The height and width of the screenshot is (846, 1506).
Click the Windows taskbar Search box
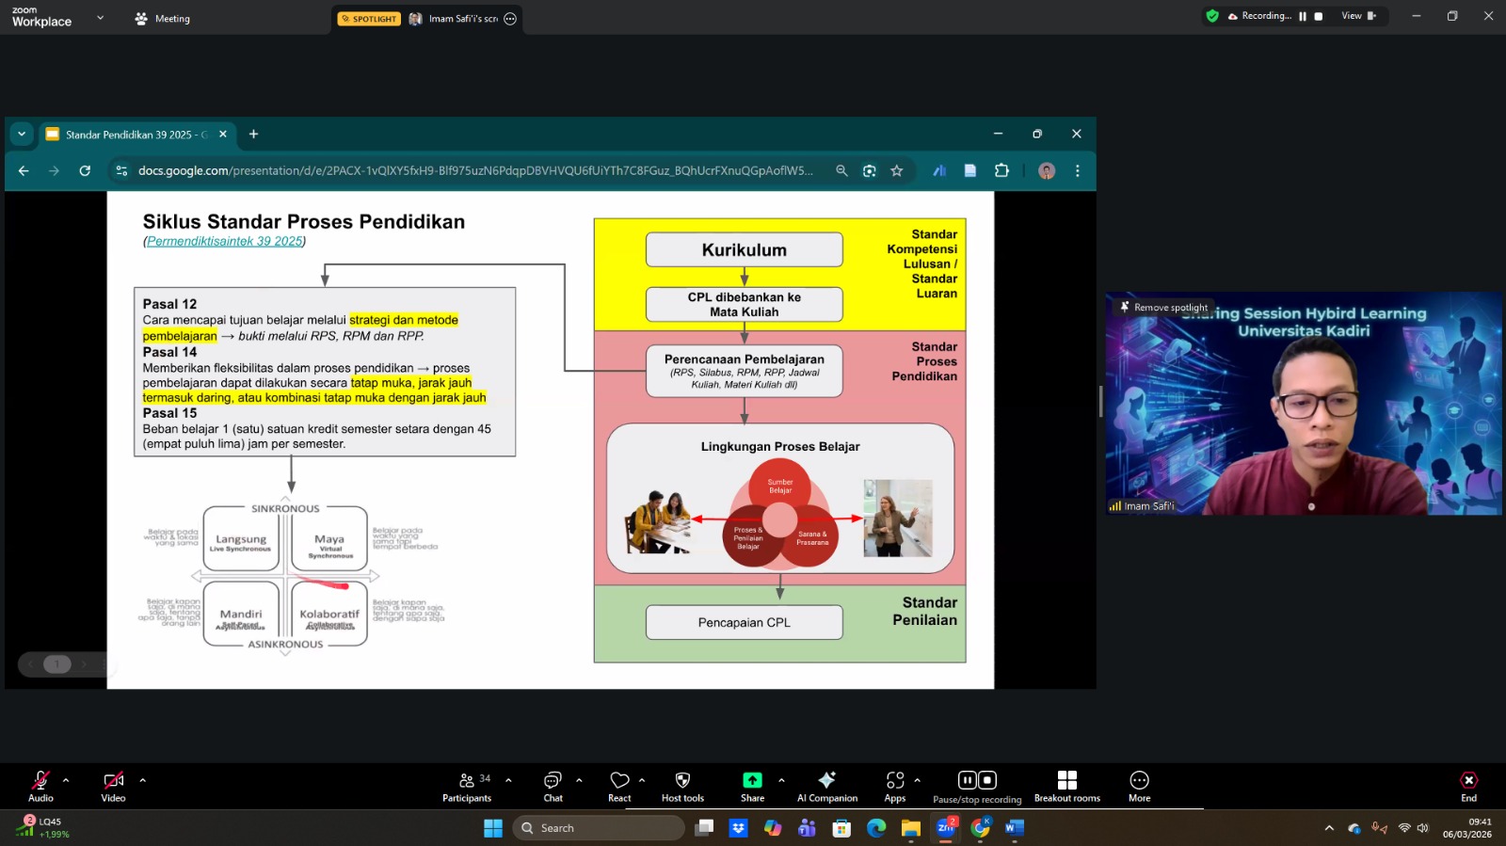coord(599,828)
